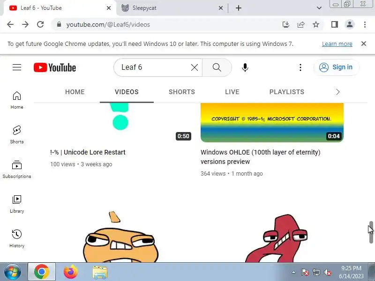Switch to the HOME channel tab
Viewport: 375px width, 281px height.
point(75,92)
